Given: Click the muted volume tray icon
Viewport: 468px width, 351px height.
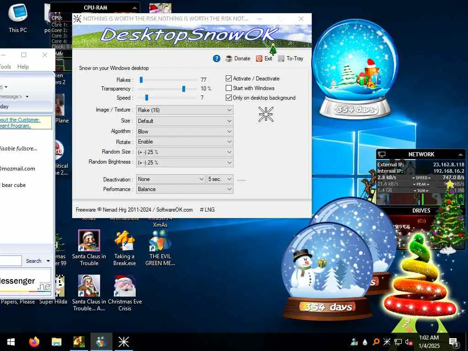Looking at the screenshot, I should tap(409, 342).
